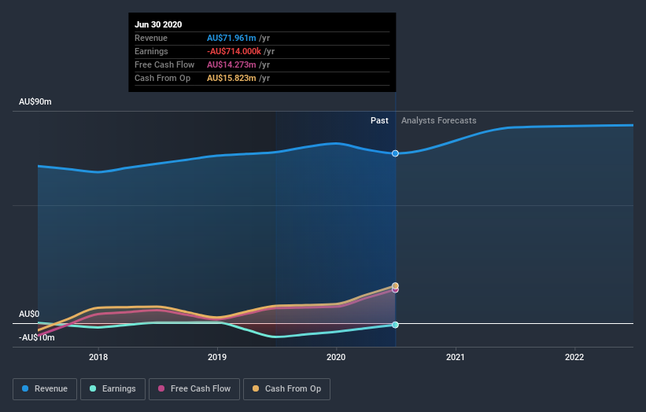646x412 pixels.
Task: Click the 2018 x-axis label
Action: [98, 357]
